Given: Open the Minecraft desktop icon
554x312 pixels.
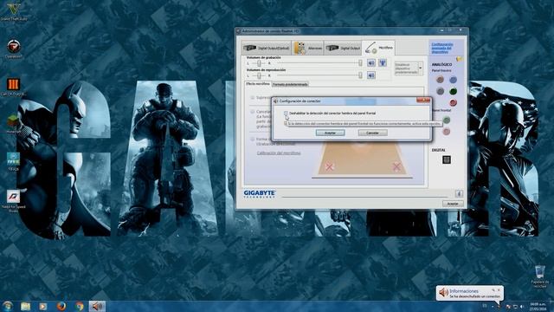Looking at the screenshot, I should [x=14, y=124].
